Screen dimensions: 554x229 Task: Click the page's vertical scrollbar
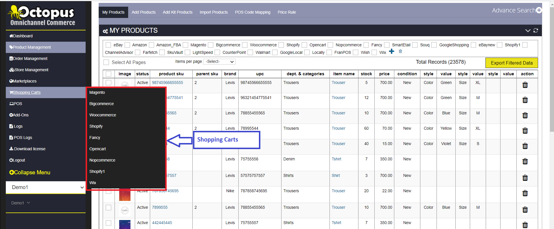pyautogui.click(x=551, y=69)
